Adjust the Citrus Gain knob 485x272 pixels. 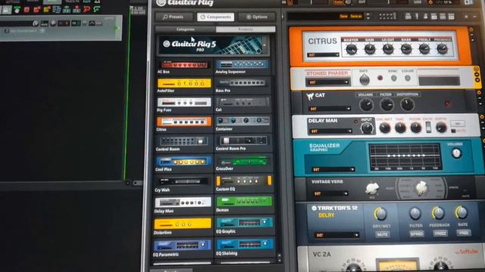click(x=370, y=49)
